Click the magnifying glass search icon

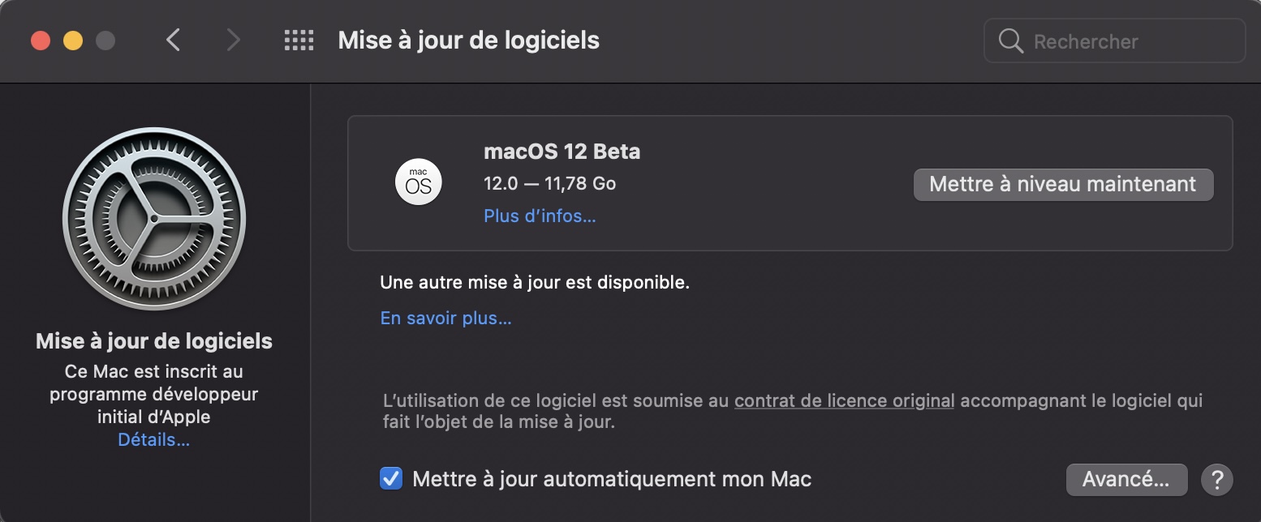[1010, 41]
